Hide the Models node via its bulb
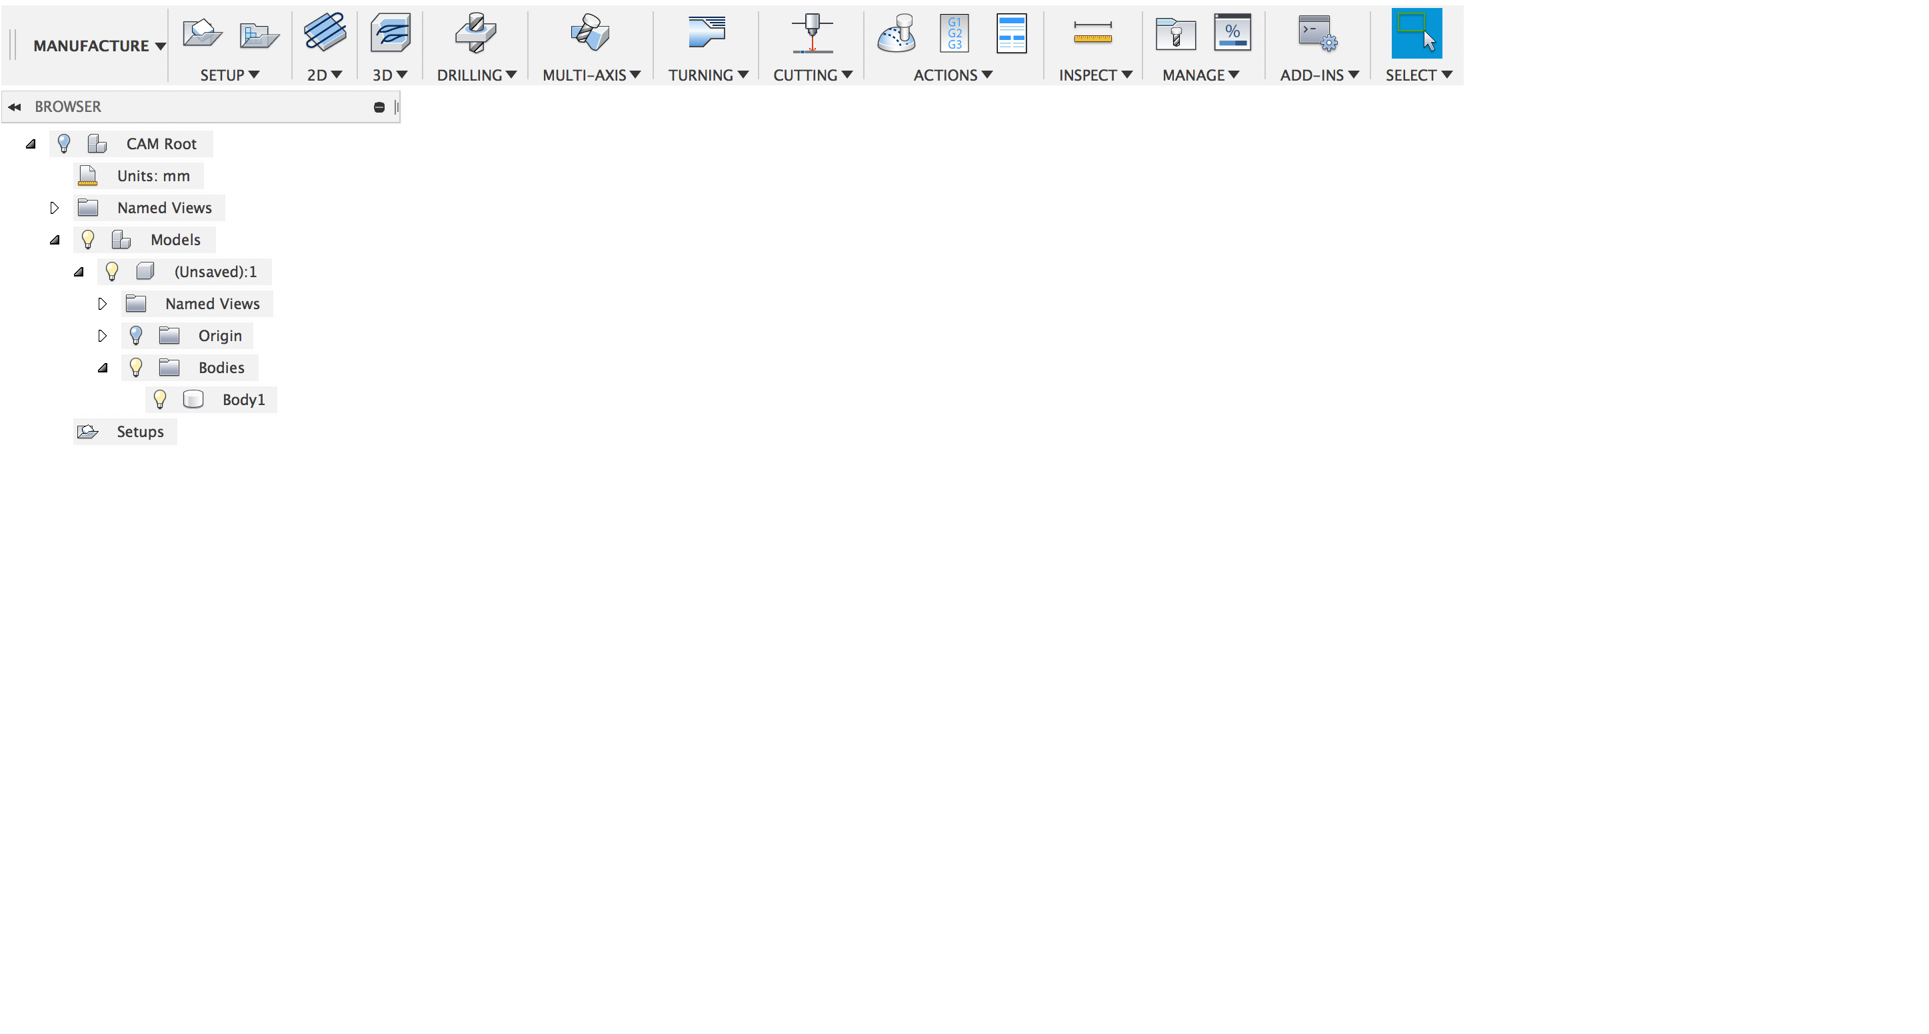 (x=87, y=240)
